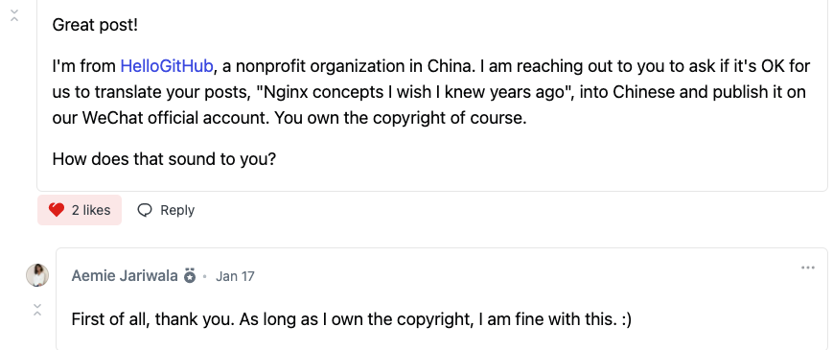Toggle the "2 likes" reaction label
Image resolution: width=833 pixels, height=350 pixels.
[x=91, y=210]
